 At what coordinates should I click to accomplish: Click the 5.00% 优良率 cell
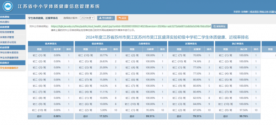104,110
